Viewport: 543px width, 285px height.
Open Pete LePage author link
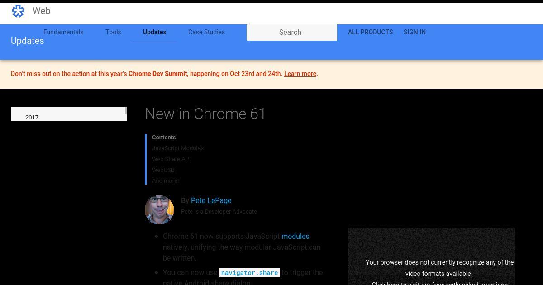click(211, 200)
